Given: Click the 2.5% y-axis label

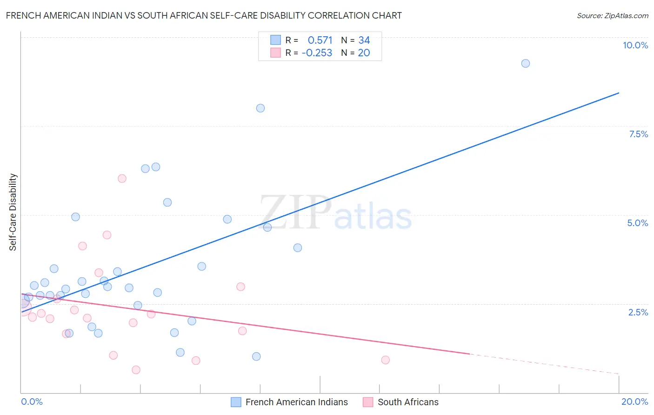Looking at the screenshot, I should pyautogui.click(x=638, y=312).
